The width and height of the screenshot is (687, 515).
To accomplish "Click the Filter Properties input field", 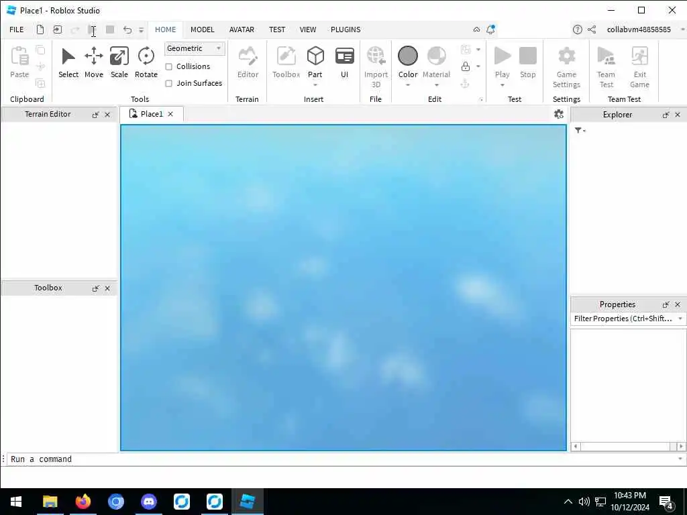I will pos(628,319).
